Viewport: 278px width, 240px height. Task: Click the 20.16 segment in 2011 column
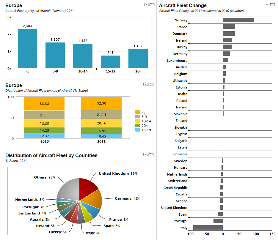coord(101,123)
